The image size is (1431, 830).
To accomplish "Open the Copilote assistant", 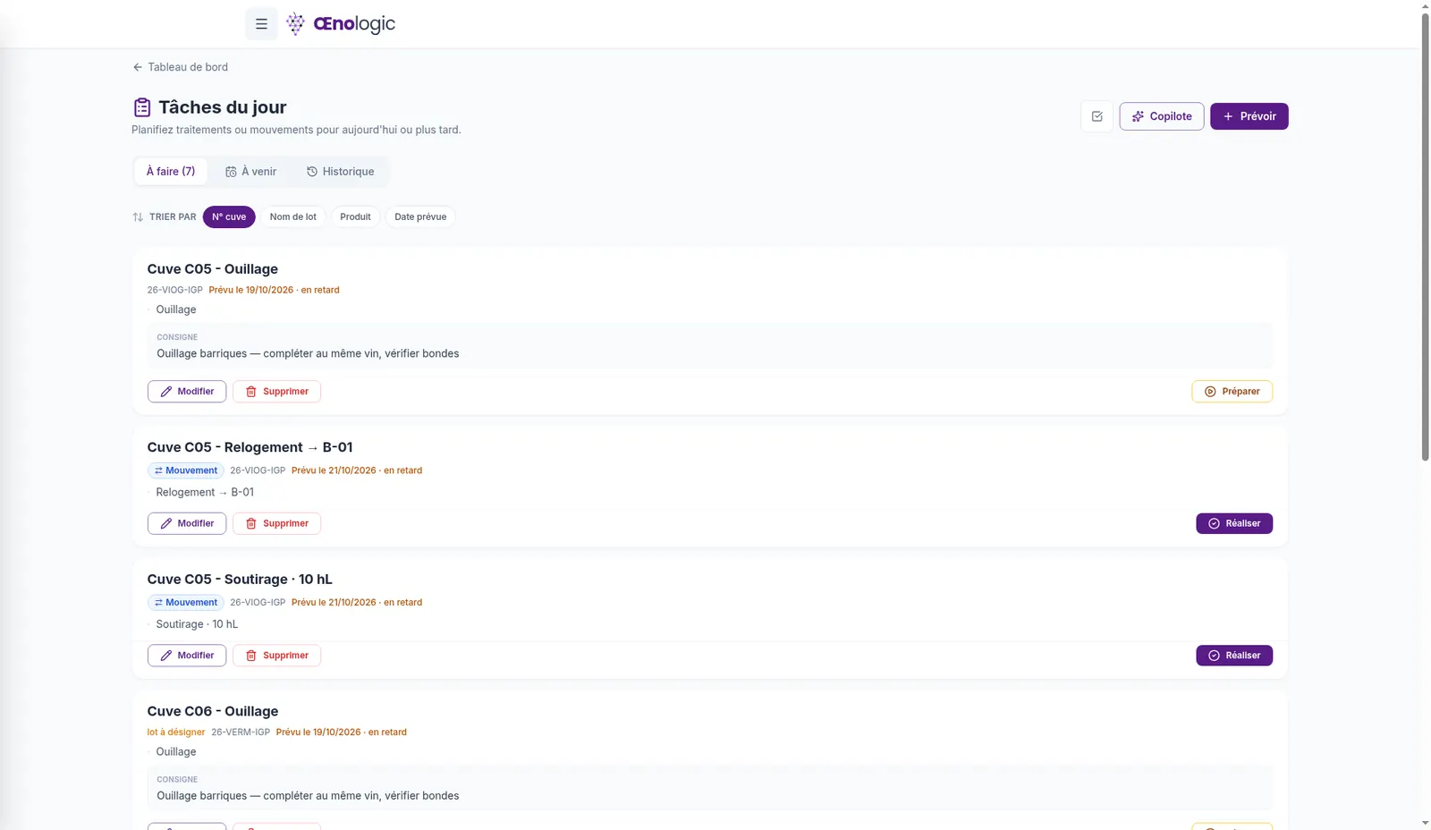I will point(1162,116).
